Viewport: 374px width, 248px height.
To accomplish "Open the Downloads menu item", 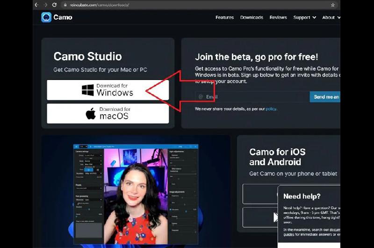I will (252, 17).
